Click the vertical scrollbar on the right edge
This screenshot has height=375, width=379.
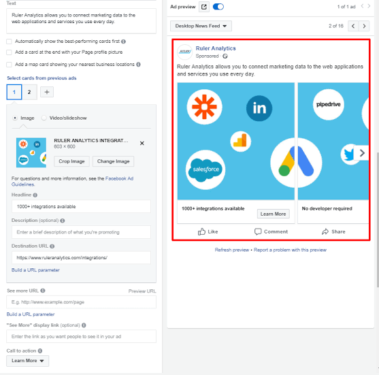tap(378, 220)
